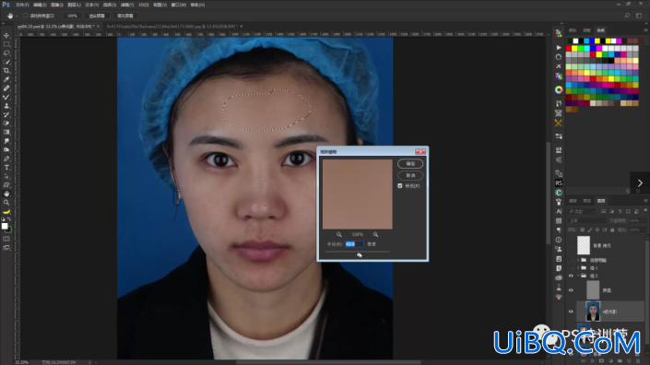Select the Zoom tool in left toolbar
The height and width of the screenshot is (365, 650).
click(x=6, y=203)
